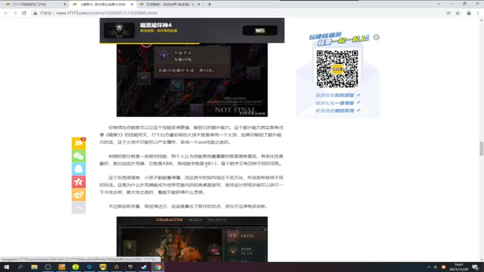Go back to the previous page
Viewport: 484px width, 272px height.
[x=6, y=13]
